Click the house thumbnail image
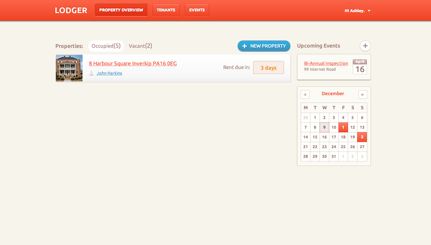The image size is (431, 245). pyautogui.click(x=69, y=68)
